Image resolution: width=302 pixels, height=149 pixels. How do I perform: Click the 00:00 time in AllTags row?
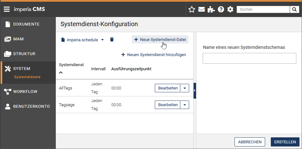[x=116, y=88]
